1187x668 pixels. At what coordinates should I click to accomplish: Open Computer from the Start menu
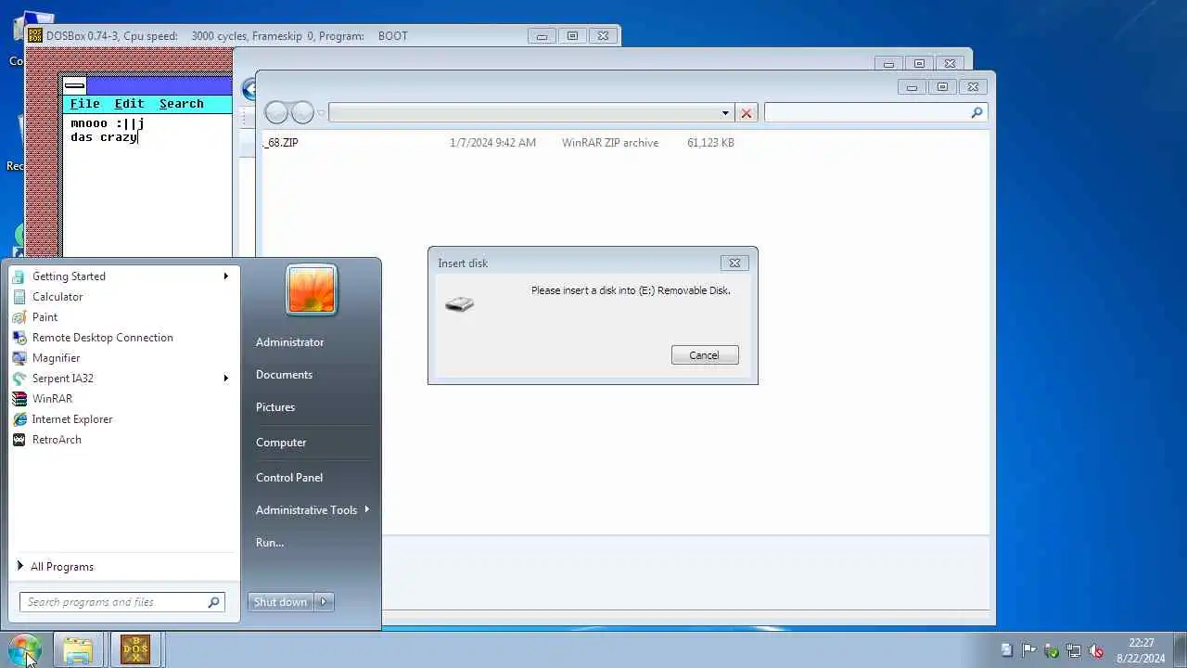(281, 442)
